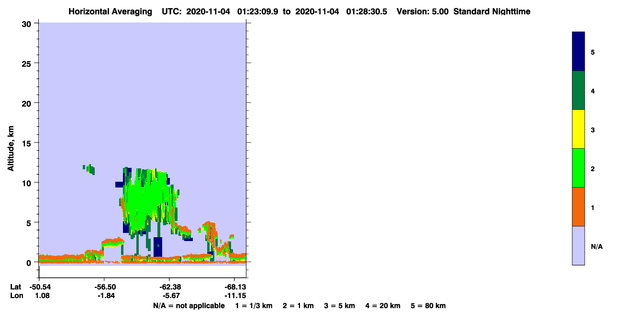This screenshot has width=622, height=319.
Task: Click the lavender N/A colorbar segment
Action: (578, 245)
